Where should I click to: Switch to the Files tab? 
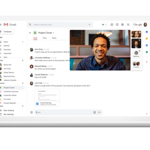coord(44,38)
